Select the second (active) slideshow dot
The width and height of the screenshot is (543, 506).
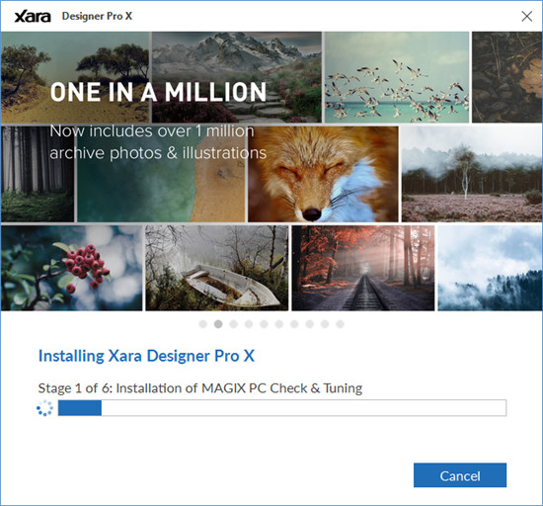click(218, 324)
